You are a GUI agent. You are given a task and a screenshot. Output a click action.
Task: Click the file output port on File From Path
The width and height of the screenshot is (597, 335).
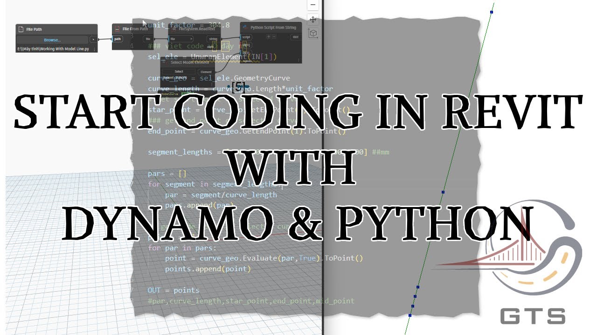148,39
